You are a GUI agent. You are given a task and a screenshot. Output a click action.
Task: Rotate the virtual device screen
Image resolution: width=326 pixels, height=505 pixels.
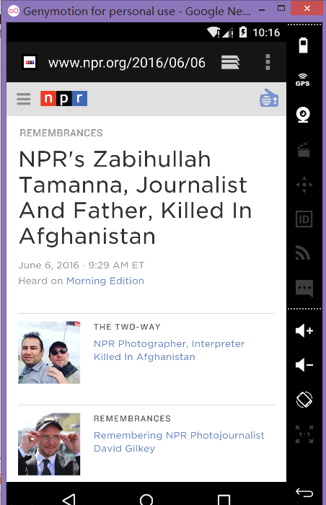coord(304,400)
